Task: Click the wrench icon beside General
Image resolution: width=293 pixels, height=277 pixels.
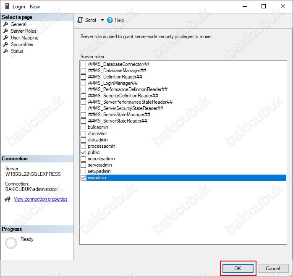Action: click(6, 24)
